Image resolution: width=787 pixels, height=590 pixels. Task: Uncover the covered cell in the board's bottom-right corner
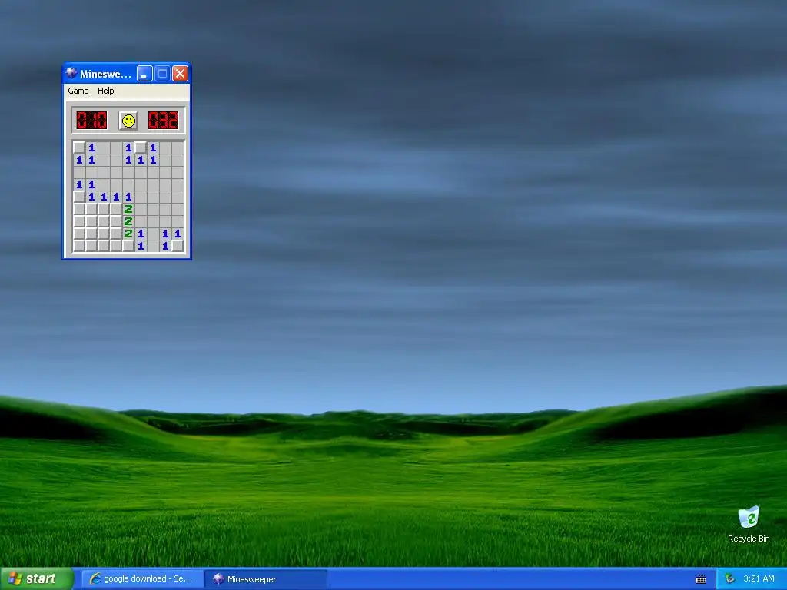pos(178,246)
